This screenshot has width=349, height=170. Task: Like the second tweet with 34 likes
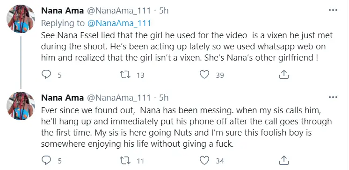point(204,160)
